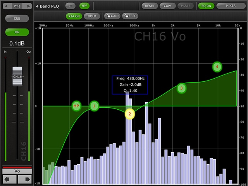
Task: Go to previous channel with left arrow
Action: (9, 179)
